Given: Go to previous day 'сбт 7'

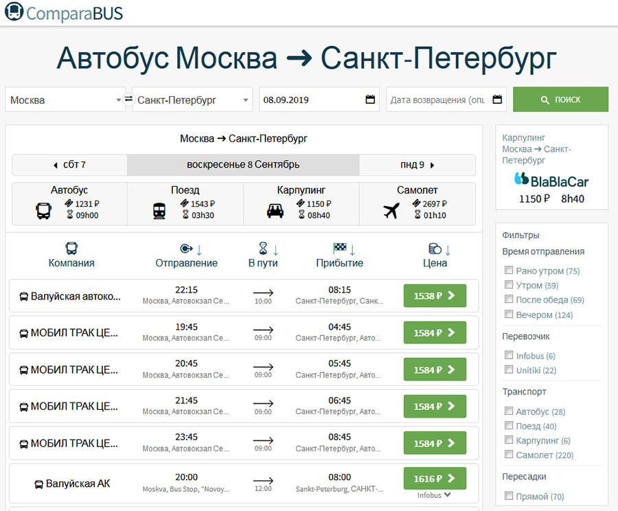Looking at the screenshot, I should pyautogui.click(x=69, y=165).
